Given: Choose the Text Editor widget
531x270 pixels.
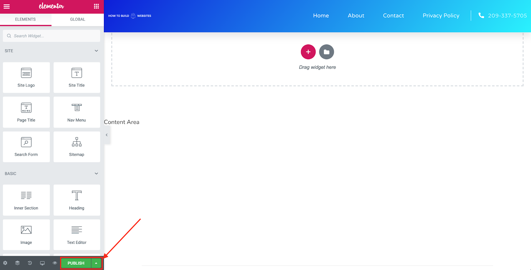Looking at the screenshot, I should (x=77, y=235).
